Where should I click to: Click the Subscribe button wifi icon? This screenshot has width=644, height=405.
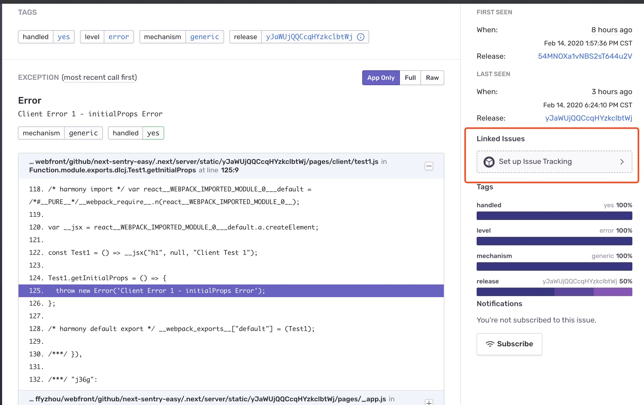click(490, 344)
